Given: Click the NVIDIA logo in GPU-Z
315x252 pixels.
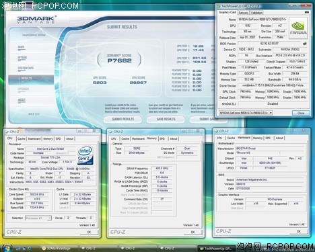Looking at the screenshot, I should pos(298,28).
